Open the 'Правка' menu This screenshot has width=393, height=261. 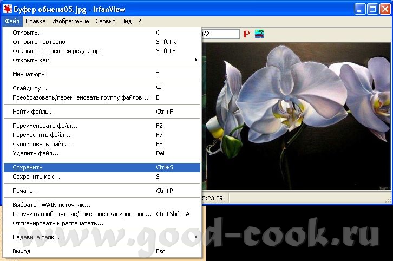coord(36,21)
